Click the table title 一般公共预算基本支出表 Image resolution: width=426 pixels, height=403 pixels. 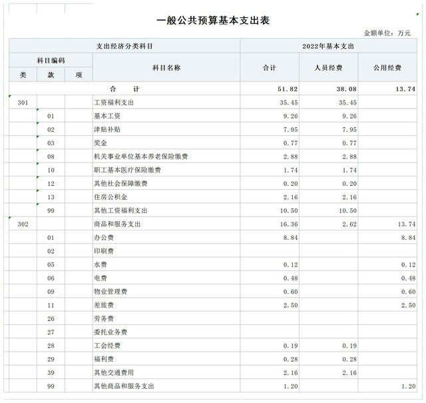(213, 21)
